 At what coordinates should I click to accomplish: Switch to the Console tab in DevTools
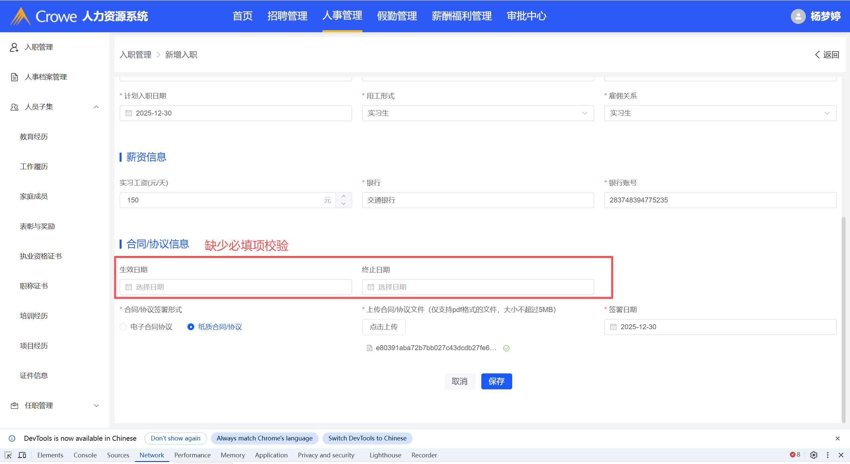(x=85, y=455)
